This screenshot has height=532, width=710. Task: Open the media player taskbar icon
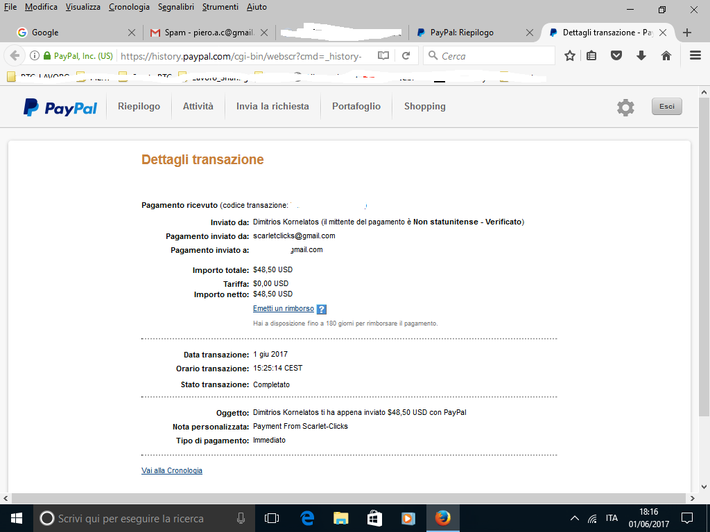408,518
